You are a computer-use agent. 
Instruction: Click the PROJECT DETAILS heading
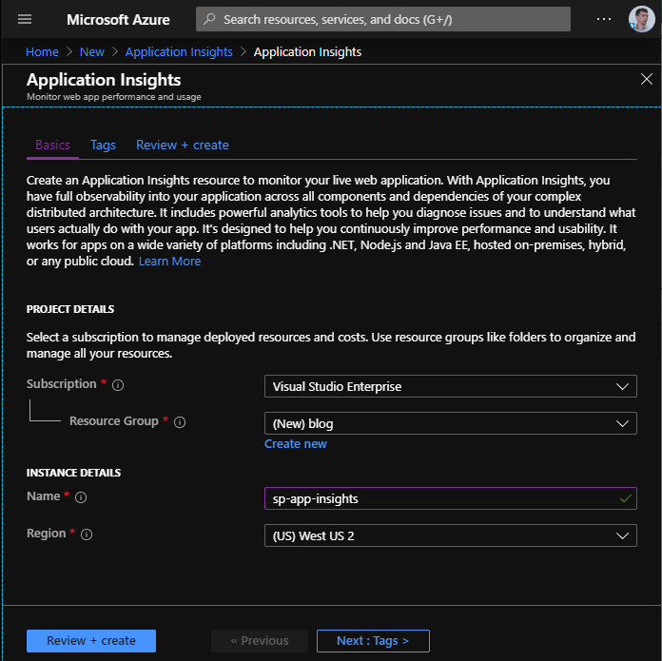coord(70,309)
